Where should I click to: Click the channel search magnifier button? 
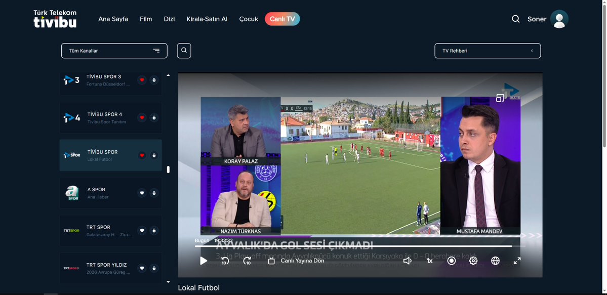click(184, 50)
